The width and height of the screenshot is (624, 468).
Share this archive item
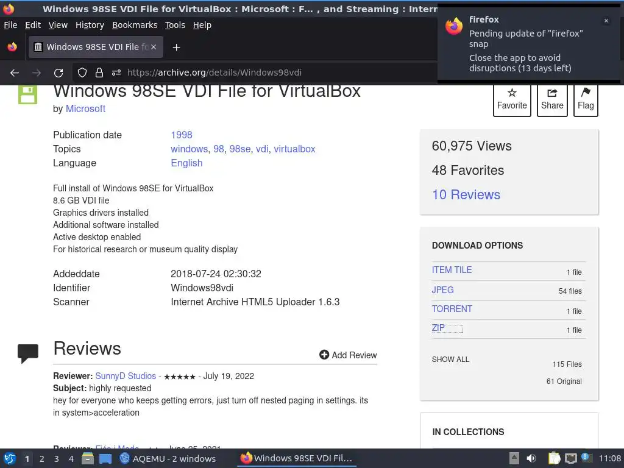point(552,99)
